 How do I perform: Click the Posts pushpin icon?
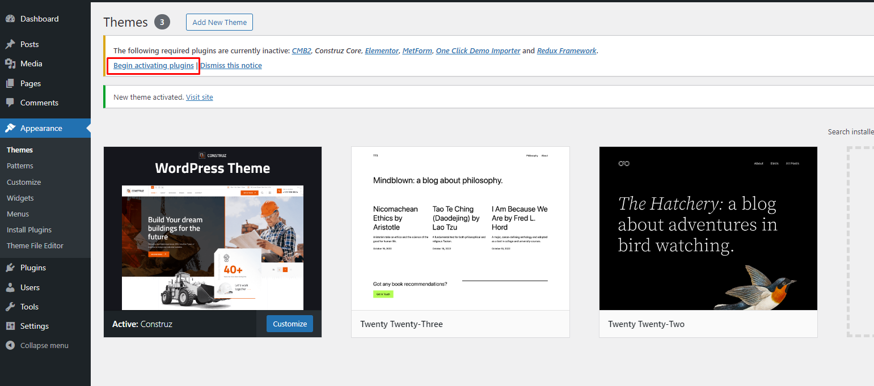[10, 44]
